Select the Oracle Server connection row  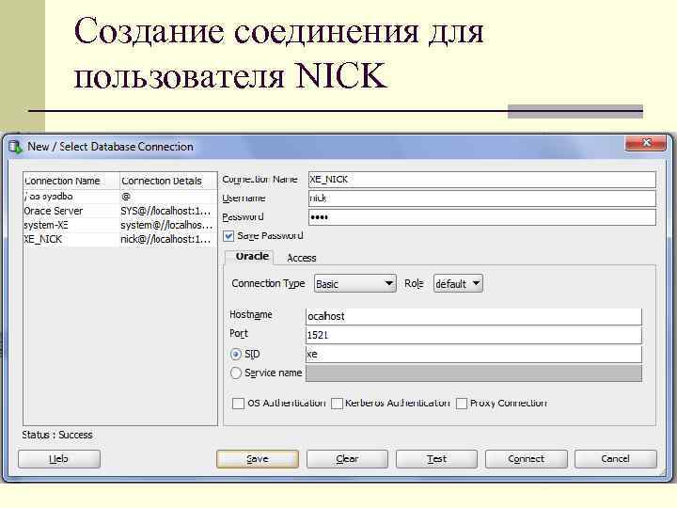pyautogui.click(x=120, y=211)
